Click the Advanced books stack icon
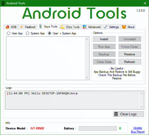The image size is (149, 135). tap(85, 27)
